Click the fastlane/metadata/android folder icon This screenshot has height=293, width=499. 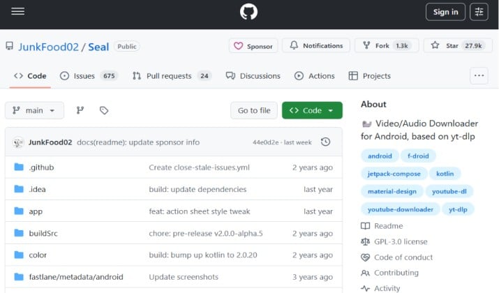coord(19,277)
